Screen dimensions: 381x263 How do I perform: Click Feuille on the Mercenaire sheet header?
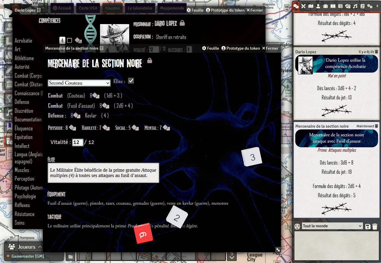coord(210,48)
